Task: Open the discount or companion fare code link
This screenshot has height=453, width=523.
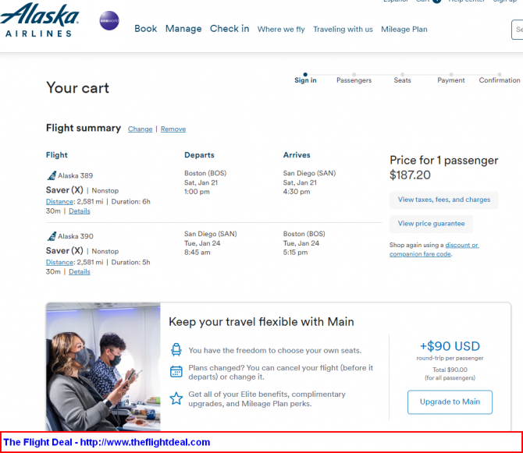Action: click(434, 250)
